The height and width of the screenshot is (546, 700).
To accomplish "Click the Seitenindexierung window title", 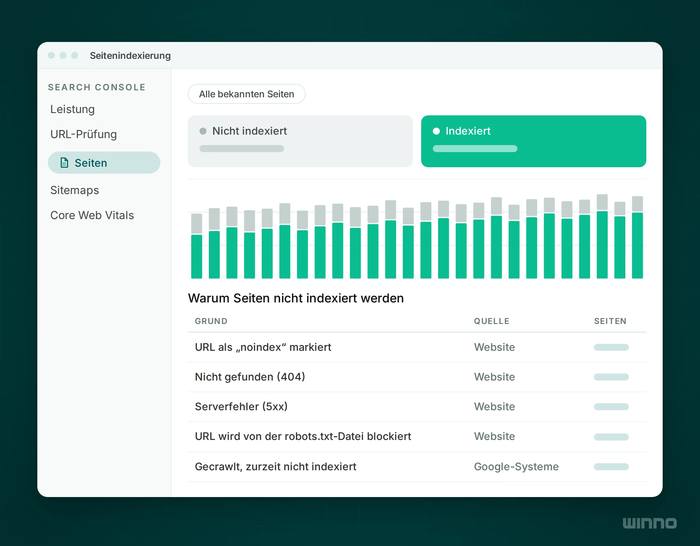I will 130,55.
